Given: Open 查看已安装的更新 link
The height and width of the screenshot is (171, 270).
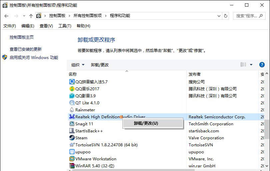Looking at the screenshot, I should [25, 49].
